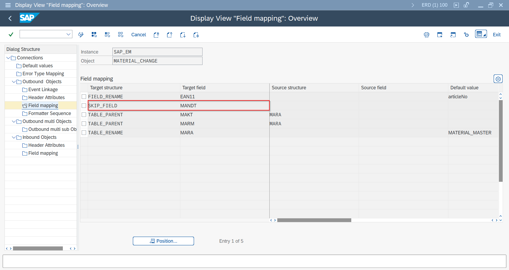Expand the title bar chevron arrow
This screenshot has height=270, width=509.
(x=413, y=5)
